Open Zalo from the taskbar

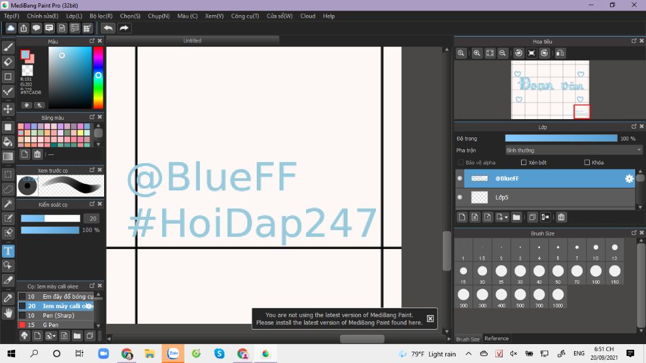[x=173, y=354]
